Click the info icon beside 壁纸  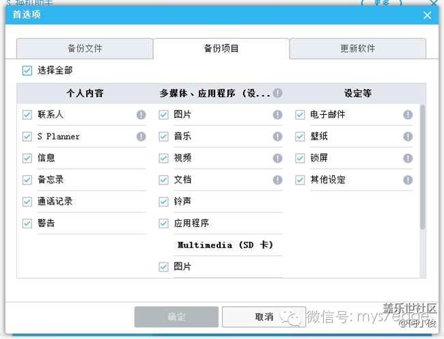point(408,137)
